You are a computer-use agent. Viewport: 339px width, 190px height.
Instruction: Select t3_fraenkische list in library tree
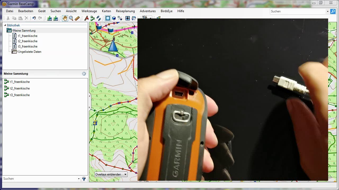[x=25, y=46]
